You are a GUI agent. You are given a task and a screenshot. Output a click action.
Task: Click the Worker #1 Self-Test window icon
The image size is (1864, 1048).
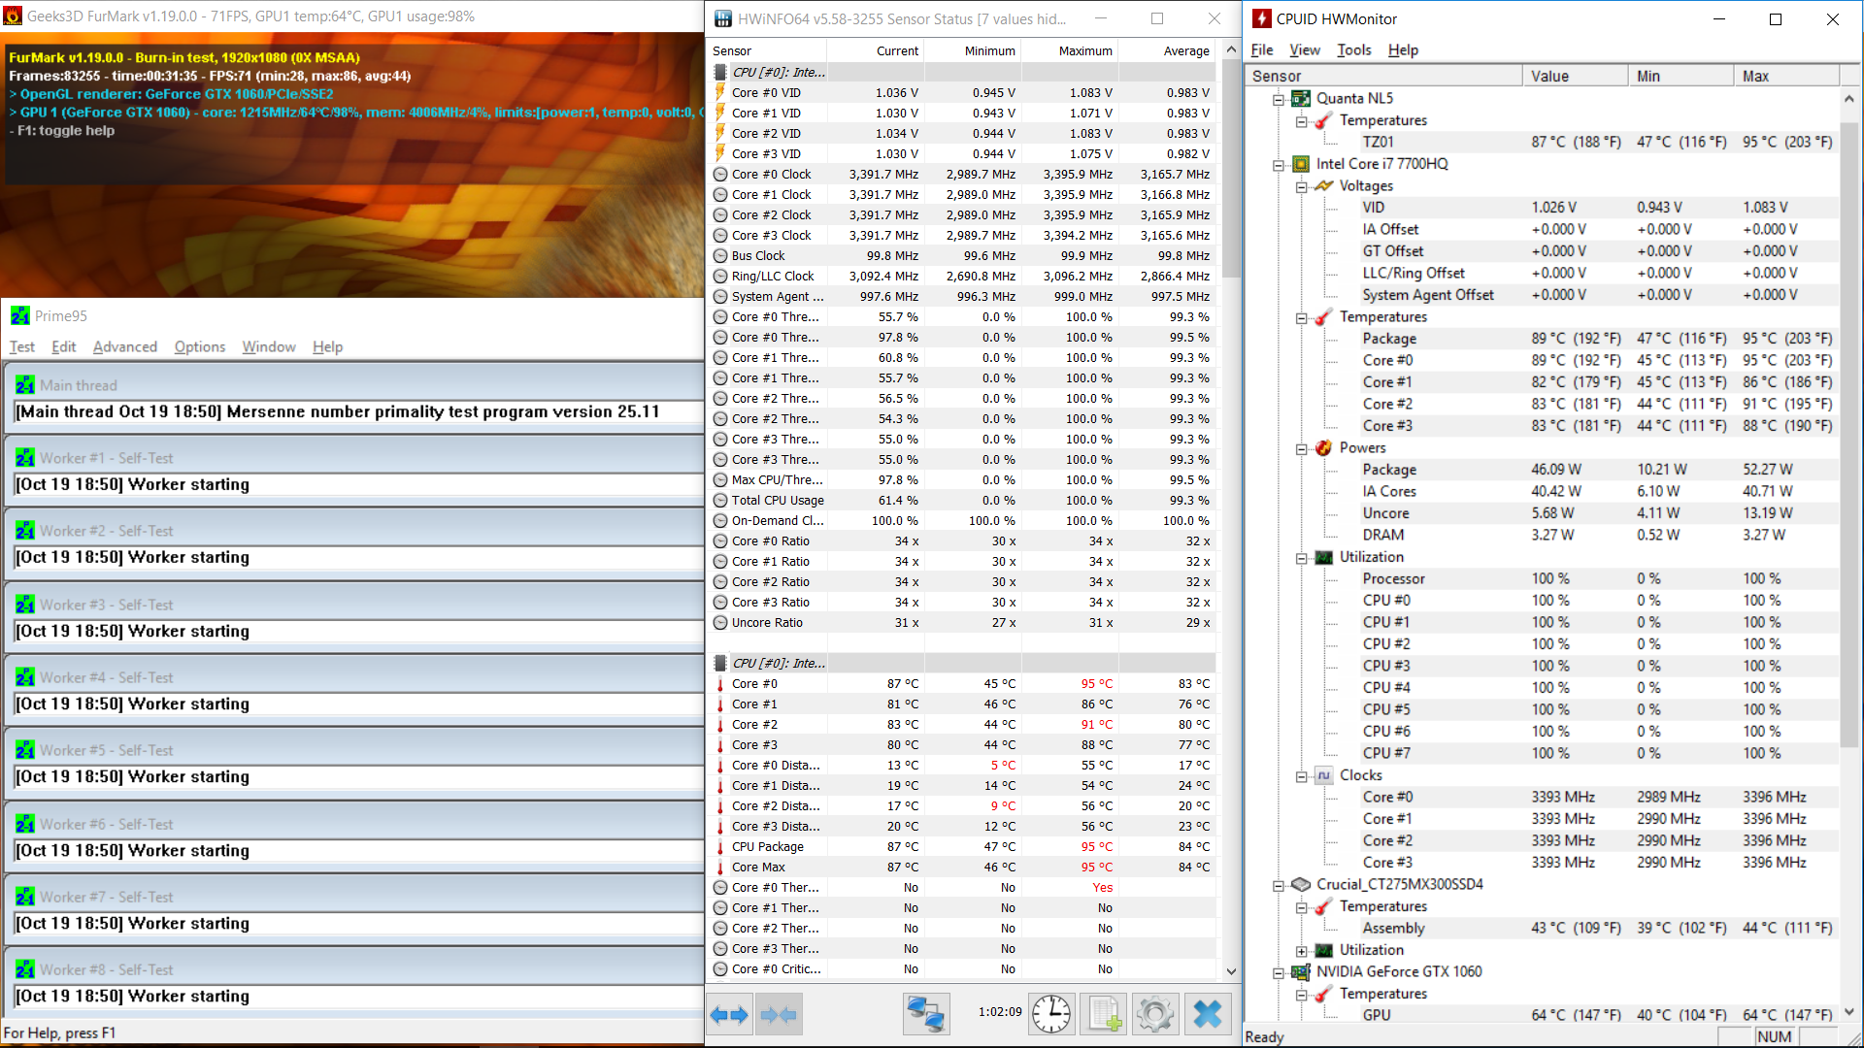(x=25, y=458)
